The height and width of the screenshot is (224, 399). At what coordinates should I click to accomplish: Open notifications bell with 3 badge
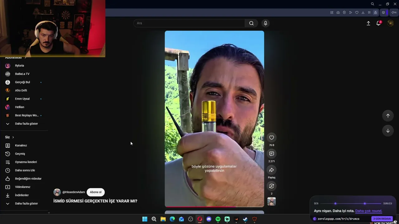(378, 23)
